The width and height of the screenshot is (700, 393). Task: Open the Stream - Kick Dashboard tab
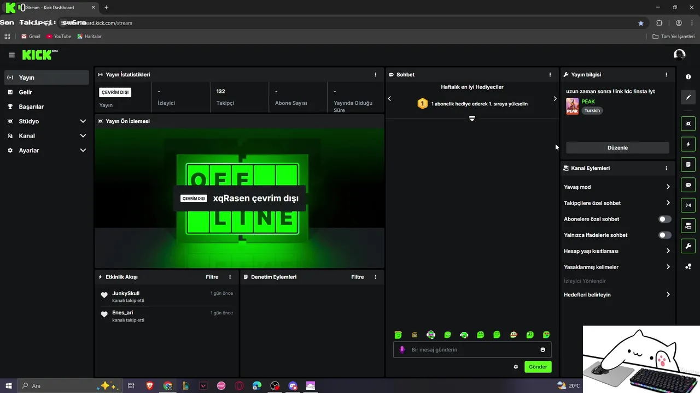point(50,8)
